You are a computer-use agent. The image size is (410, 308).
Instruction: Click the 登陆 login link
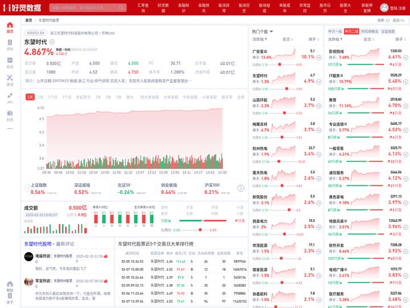[x=393, y=8]
